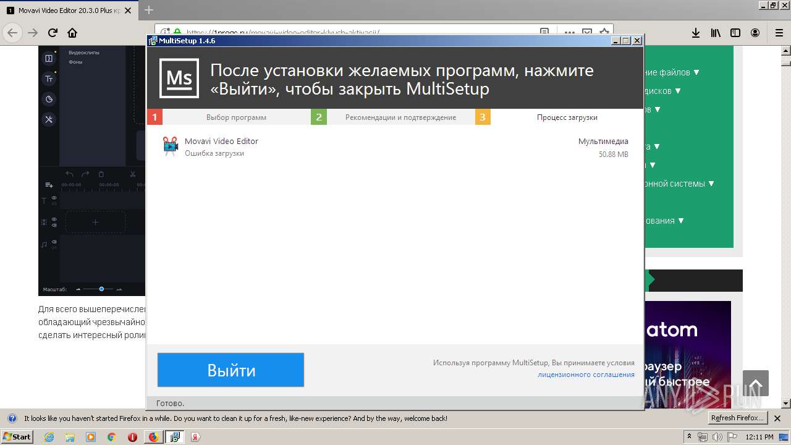
Task: Open the Firefox account menu
Action: click(755, 33)
